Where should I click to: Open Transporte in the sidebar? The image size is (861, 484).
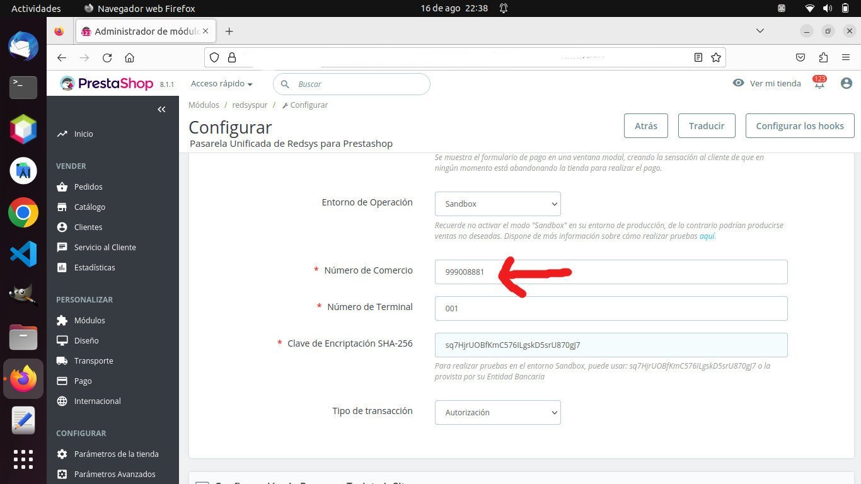point(93,360)
